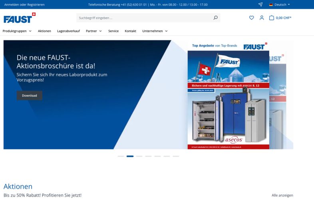Go to the sixth carousel slide indicator
Screen dimensions: 314x207
click(167, 156)
